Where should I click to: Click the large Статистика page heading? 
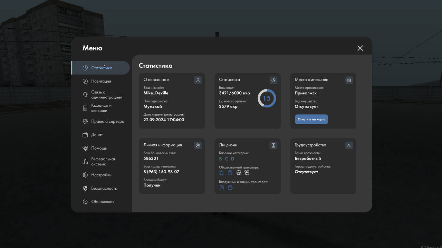point(156,66)
